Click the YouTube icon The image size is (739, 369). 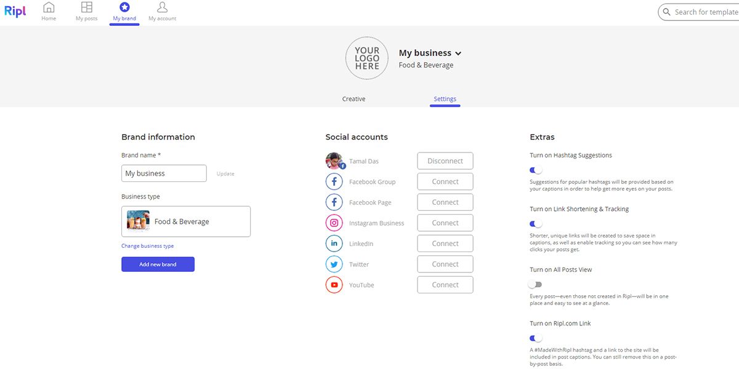pyautogui.click(x=334, y=284)
